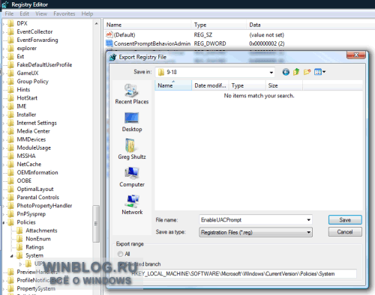Go up one folder level icon
Viewport: 375px width, 295px height.
(296, 72)
